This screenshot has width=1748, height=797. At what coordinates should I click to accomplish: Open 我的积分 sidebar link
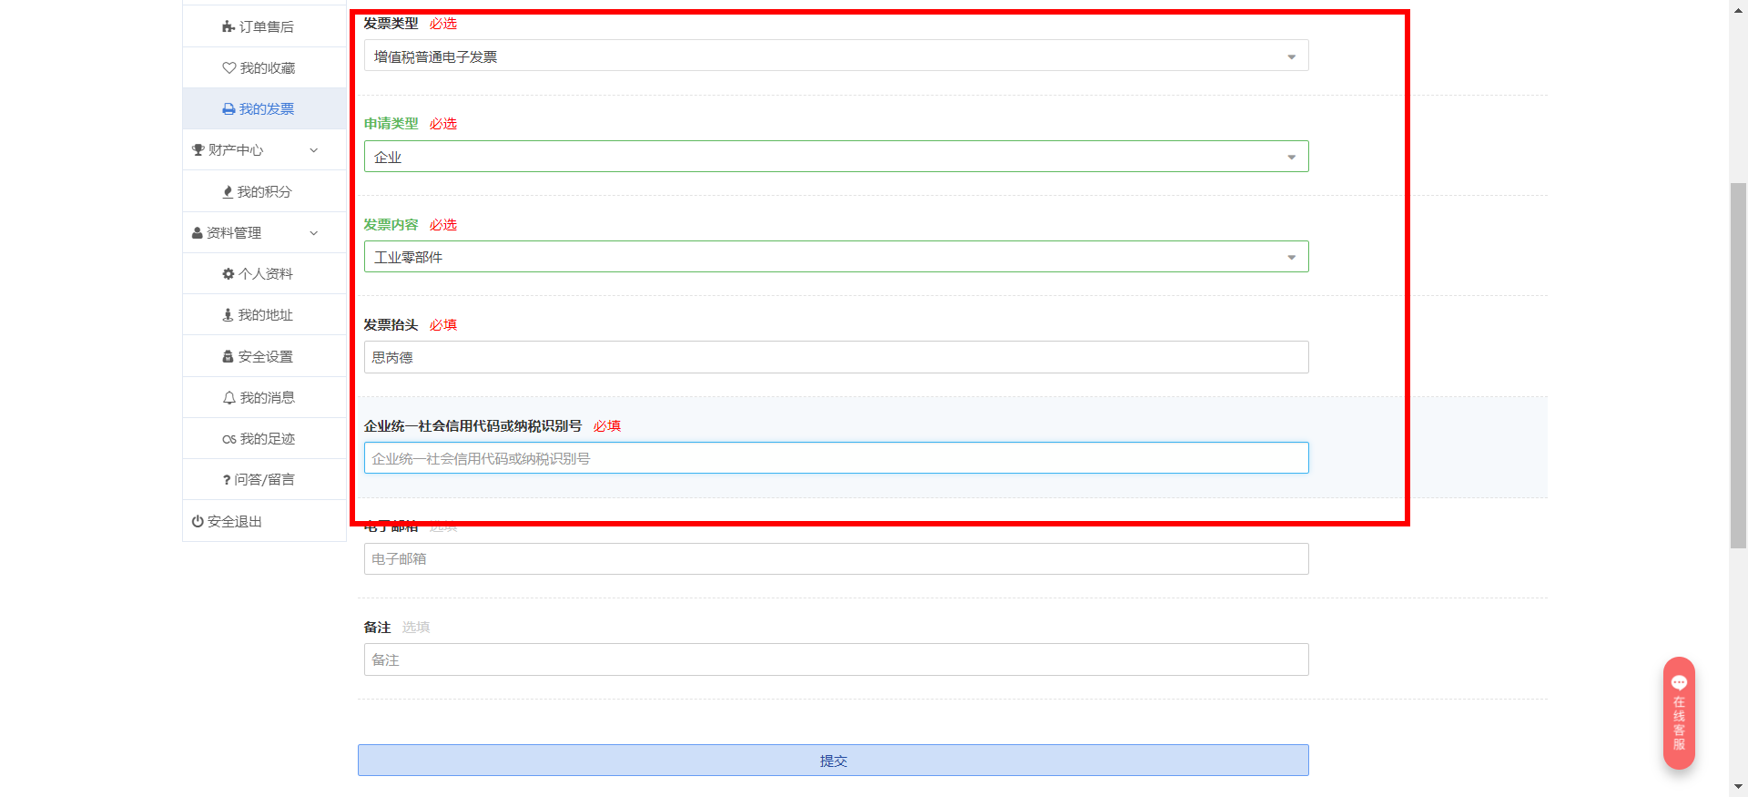pos(264,192)
